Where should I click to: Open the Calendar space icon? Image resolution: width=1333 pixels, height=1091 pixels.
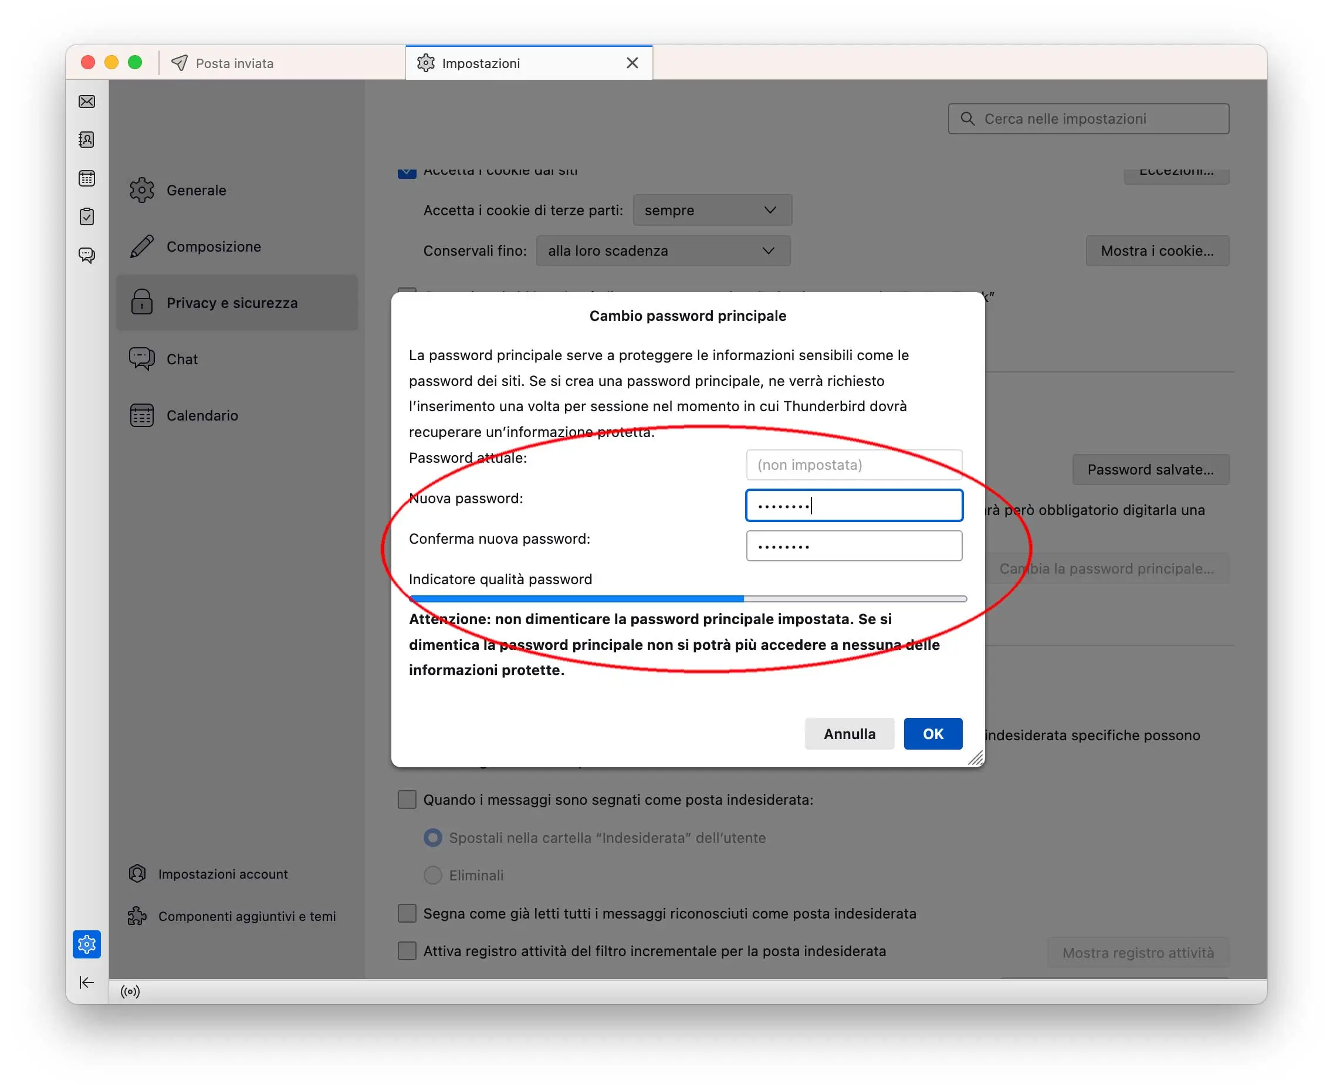click(87, 178)
